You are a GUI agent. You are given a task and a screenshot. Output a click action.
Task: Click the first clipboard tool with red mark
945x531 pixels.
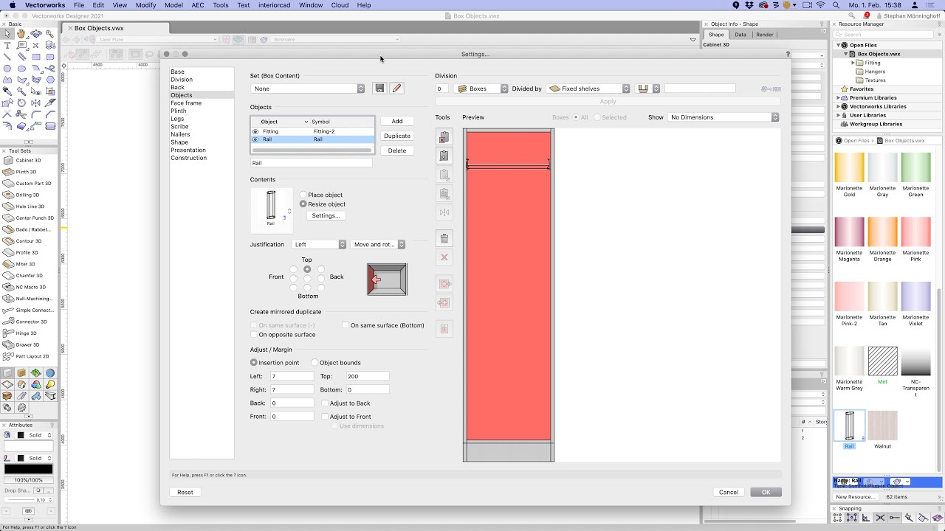(x=444, y=137)
